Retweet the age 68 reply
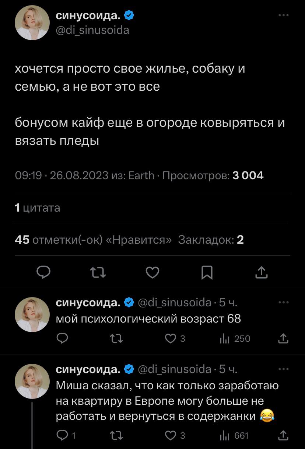305x449 pixels. 117,338
